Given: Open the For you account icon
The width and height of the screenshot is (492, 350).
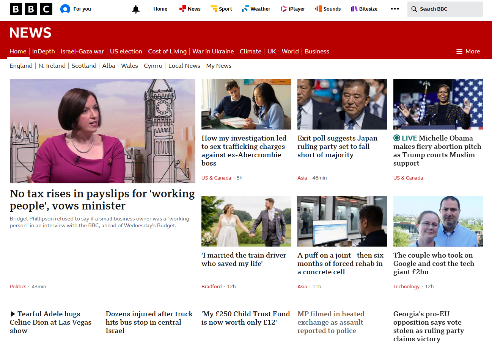Looking at the screenshot, I should pyautogui.click(x=65, y=9).
